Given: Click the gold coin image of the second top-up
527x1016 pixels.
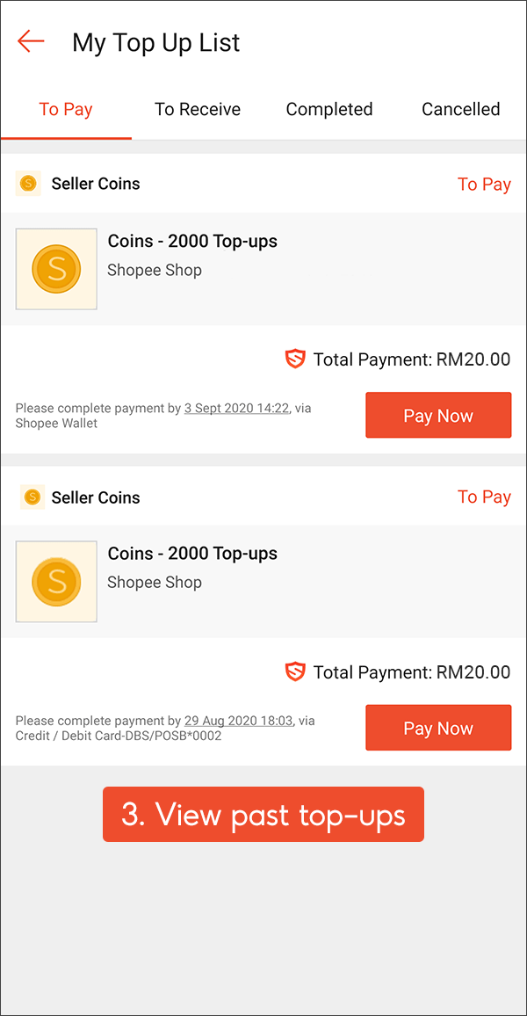Looking at the screenshot, I should (55, 581).
